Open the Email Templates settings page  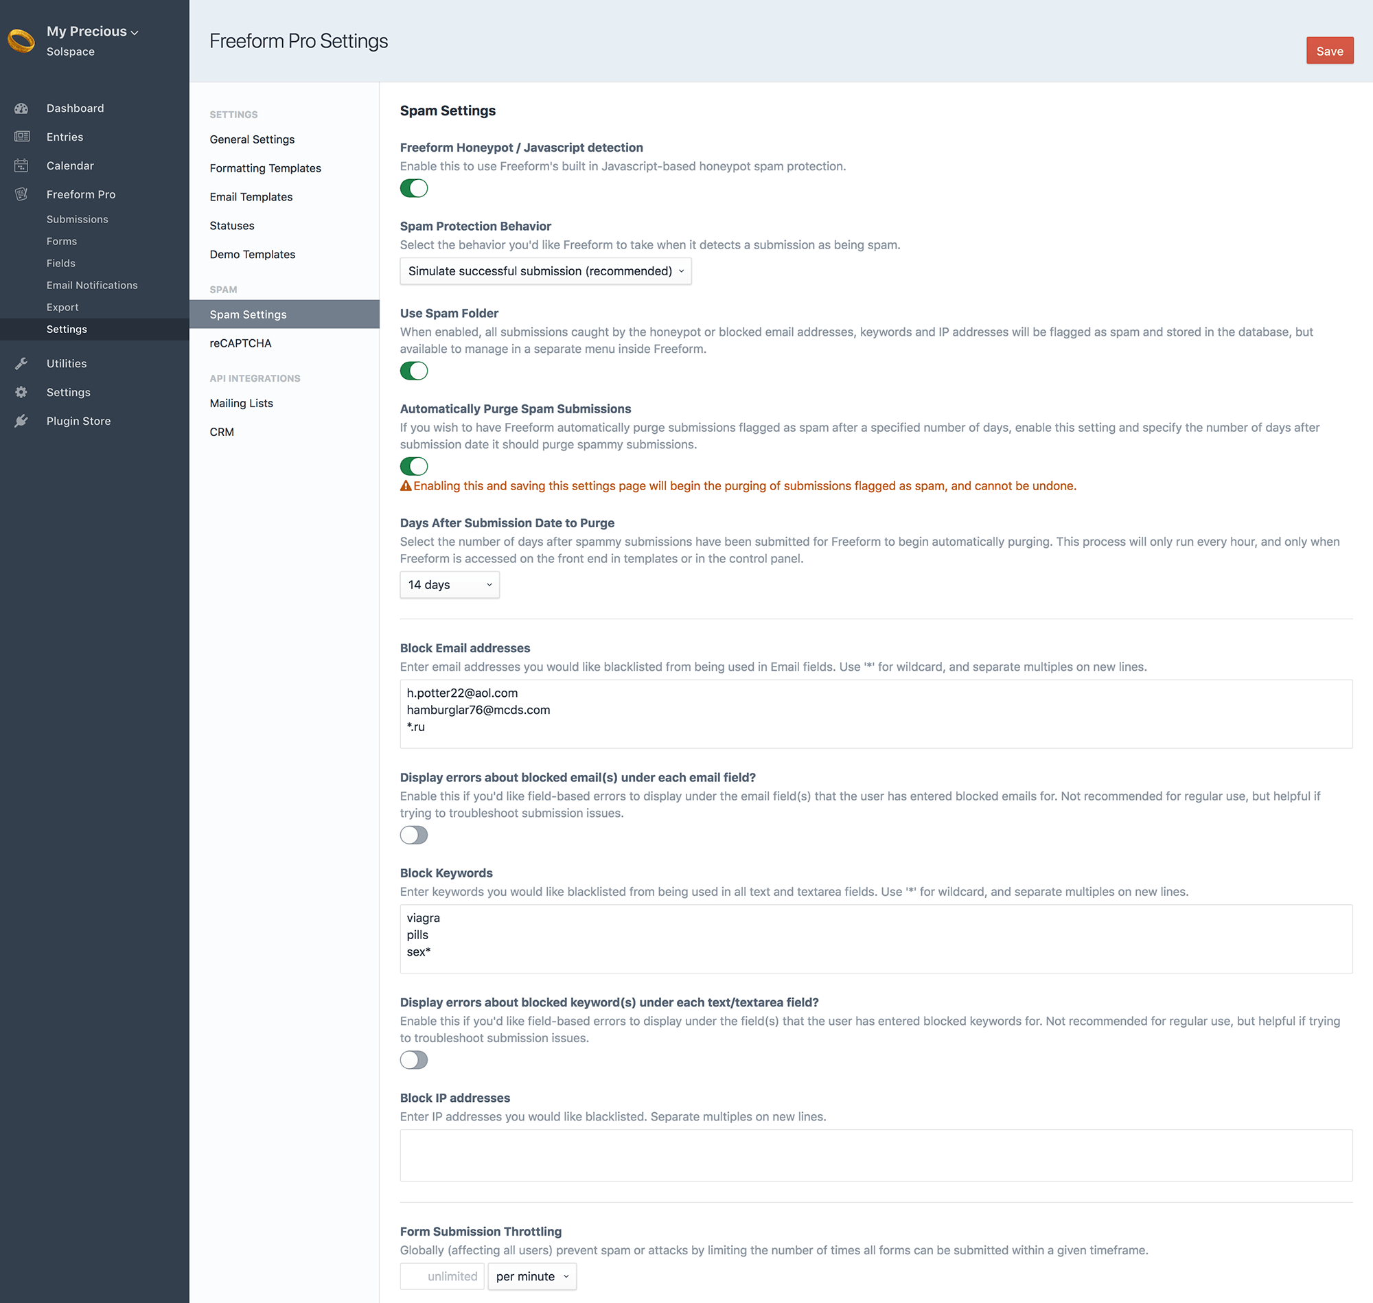click(251, 196)
